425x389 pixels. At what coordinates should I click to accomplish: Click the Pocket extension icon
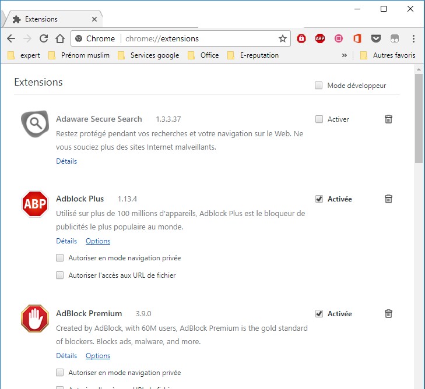point(376,38)
